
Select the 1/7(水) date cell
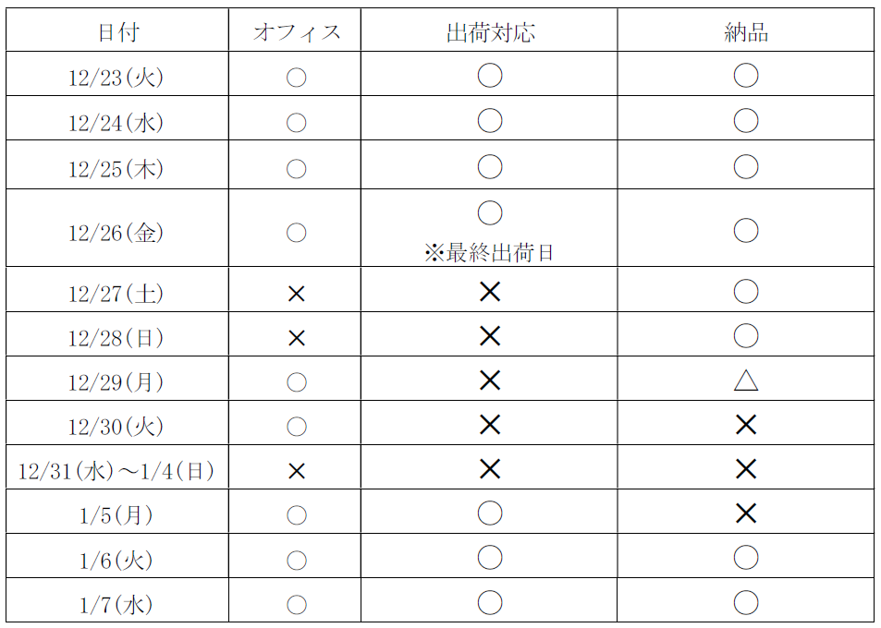point(117,606)
